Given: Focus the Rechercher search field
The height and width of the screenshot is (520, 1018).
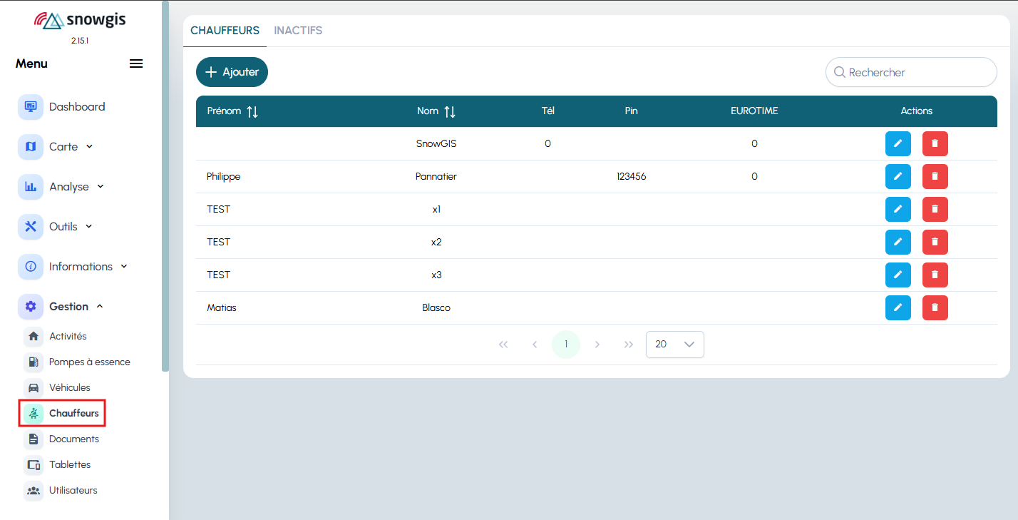Looking at the screenshot, I should [916, 72].
